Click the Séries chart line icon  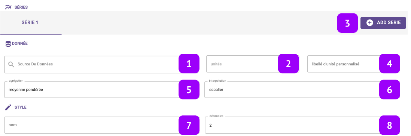8,7
